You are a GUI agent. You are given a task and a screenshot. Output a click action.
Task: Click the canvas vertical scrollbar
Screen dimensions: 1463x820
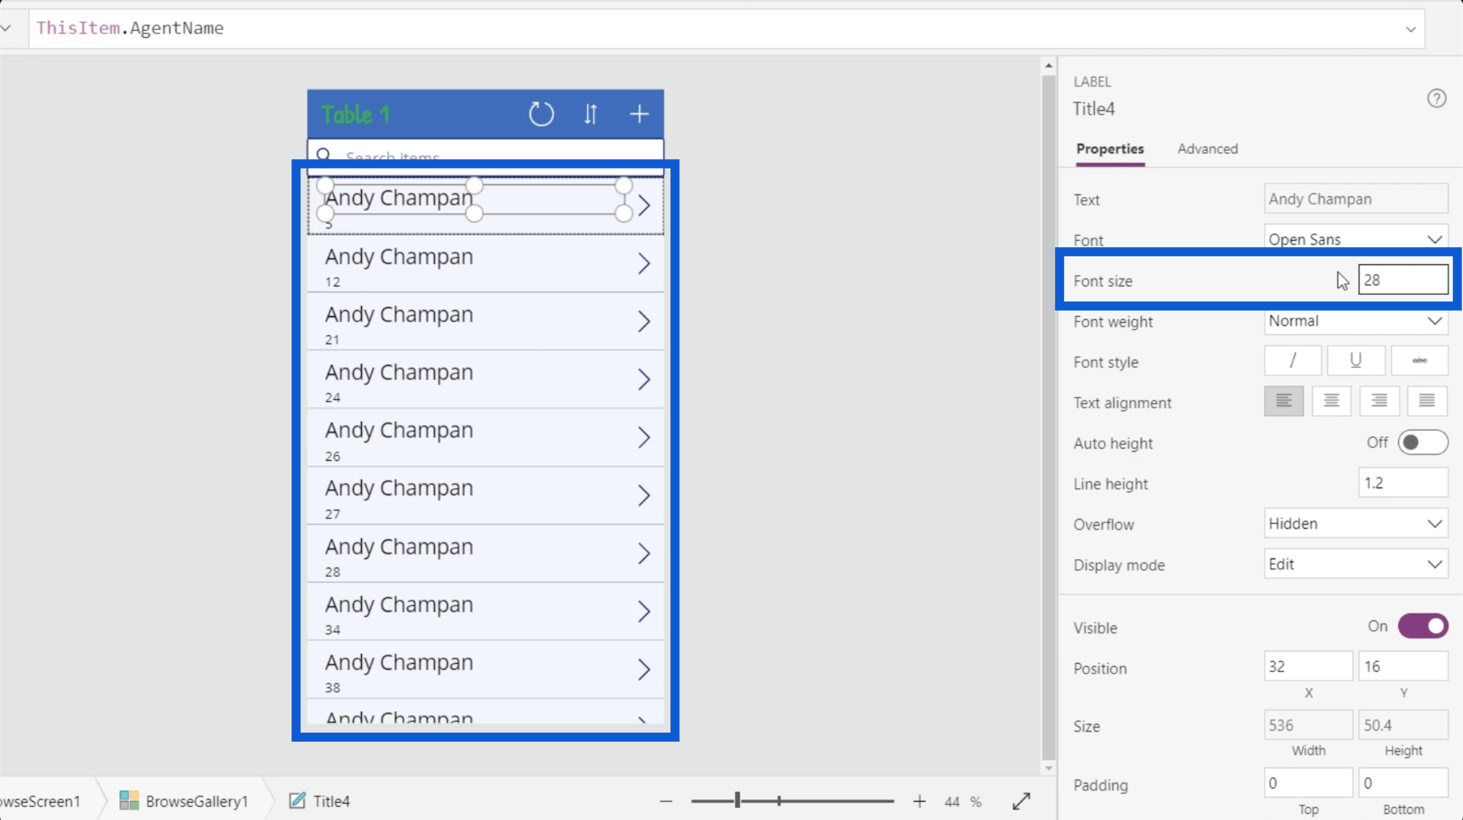pos(1048,417)
